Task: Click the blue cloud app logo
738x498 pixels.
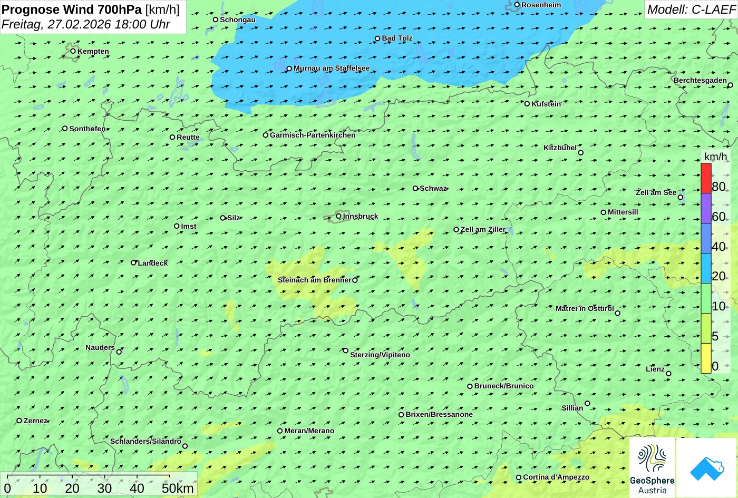Action: coord(707,468)
